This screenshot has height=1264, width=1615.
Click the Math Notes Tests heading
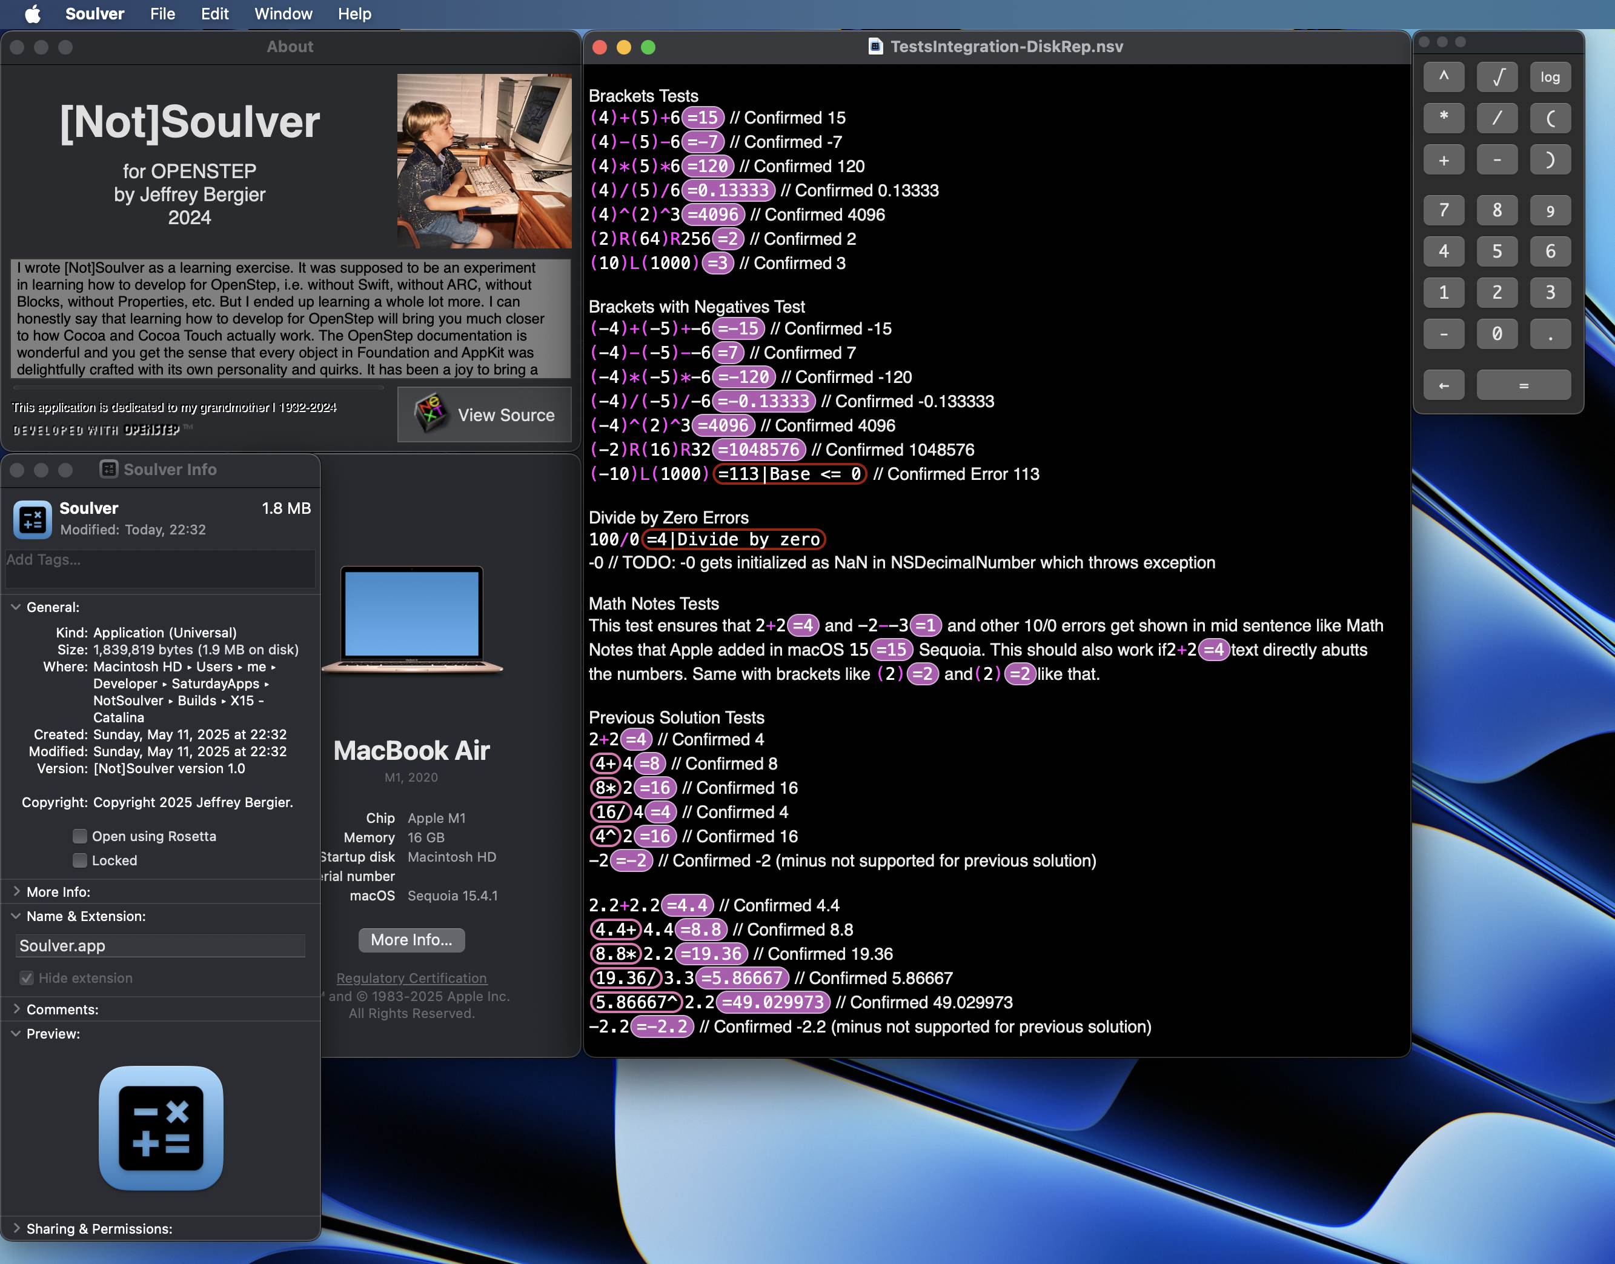654,604
